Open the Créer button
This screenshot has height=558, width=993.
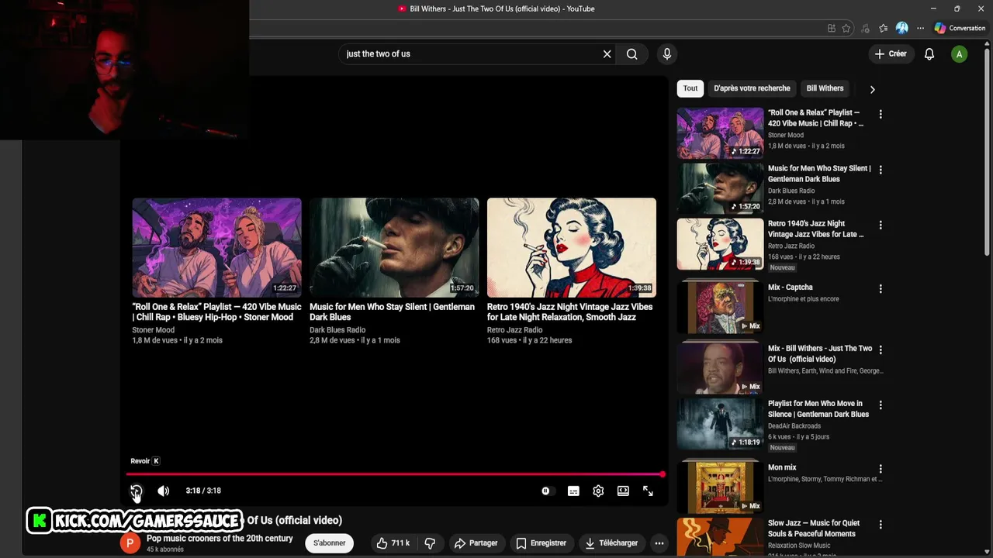[x=891, y=53]
